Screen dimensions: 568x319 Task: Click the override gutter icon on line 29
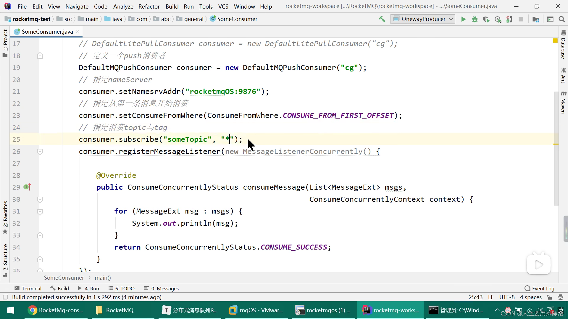[27, 187]
